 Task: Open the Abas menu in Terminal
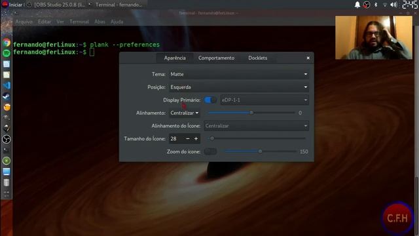point(100,22)
